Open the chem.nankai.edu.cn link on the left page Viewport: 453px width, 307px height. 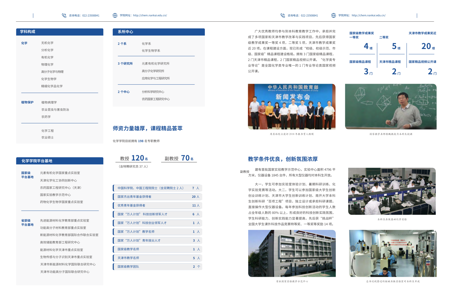point(150,15)
